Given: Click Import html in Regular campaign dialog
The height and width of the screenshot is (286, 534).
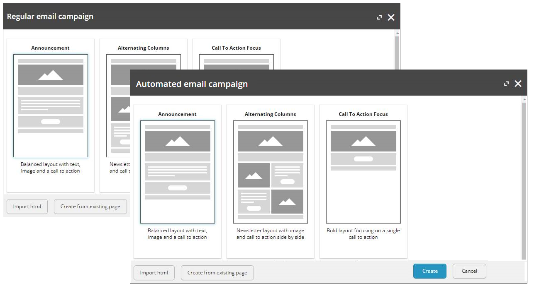Looking at the screenshot, I should point(27,207).
